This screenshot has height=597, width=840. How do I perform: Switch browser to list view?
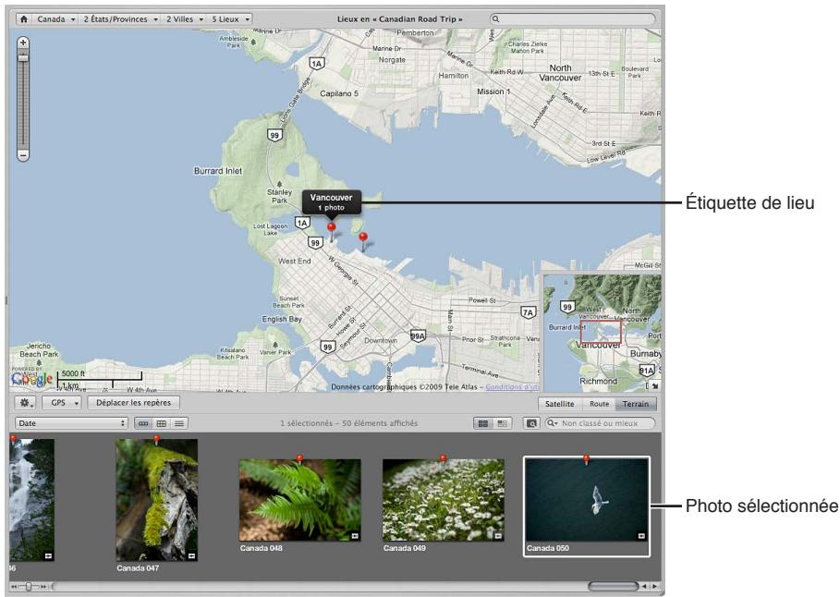coord(179,423)
